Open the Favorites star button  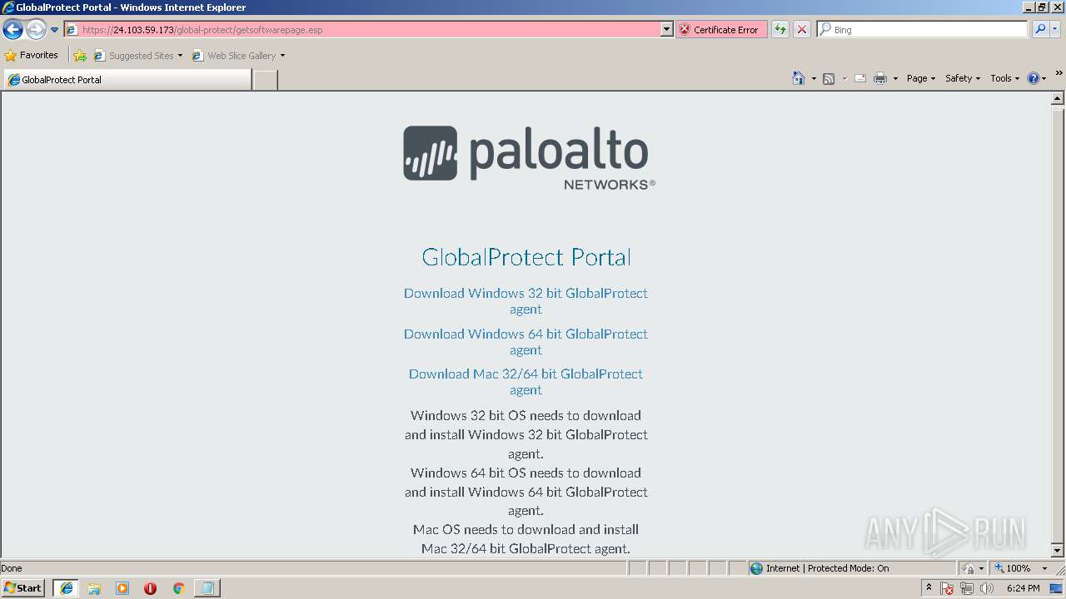(x=32, y=55)
